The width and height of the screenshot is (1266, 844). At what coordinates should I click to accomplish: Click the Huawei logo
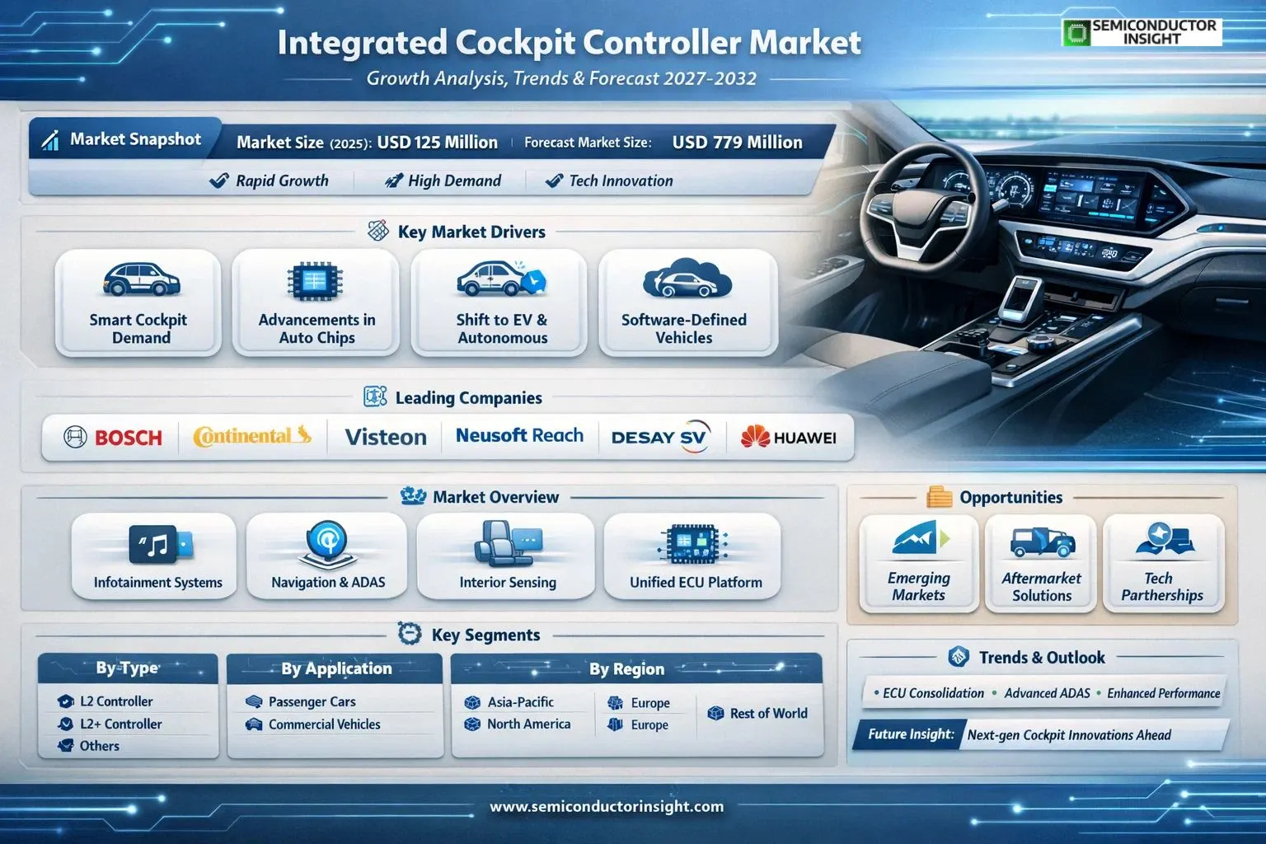[788, 438]
